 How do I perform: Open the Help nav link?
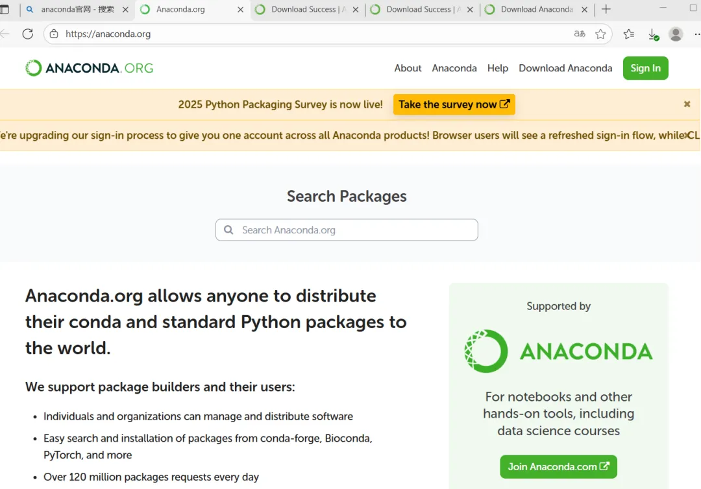point(498,68)
